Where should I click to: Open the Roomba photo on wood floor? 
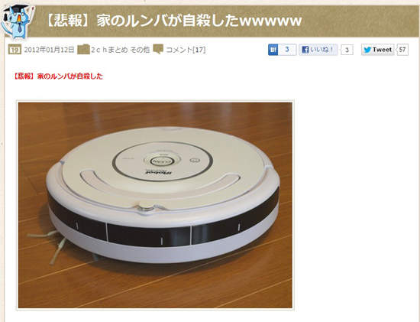coord(155,205)
